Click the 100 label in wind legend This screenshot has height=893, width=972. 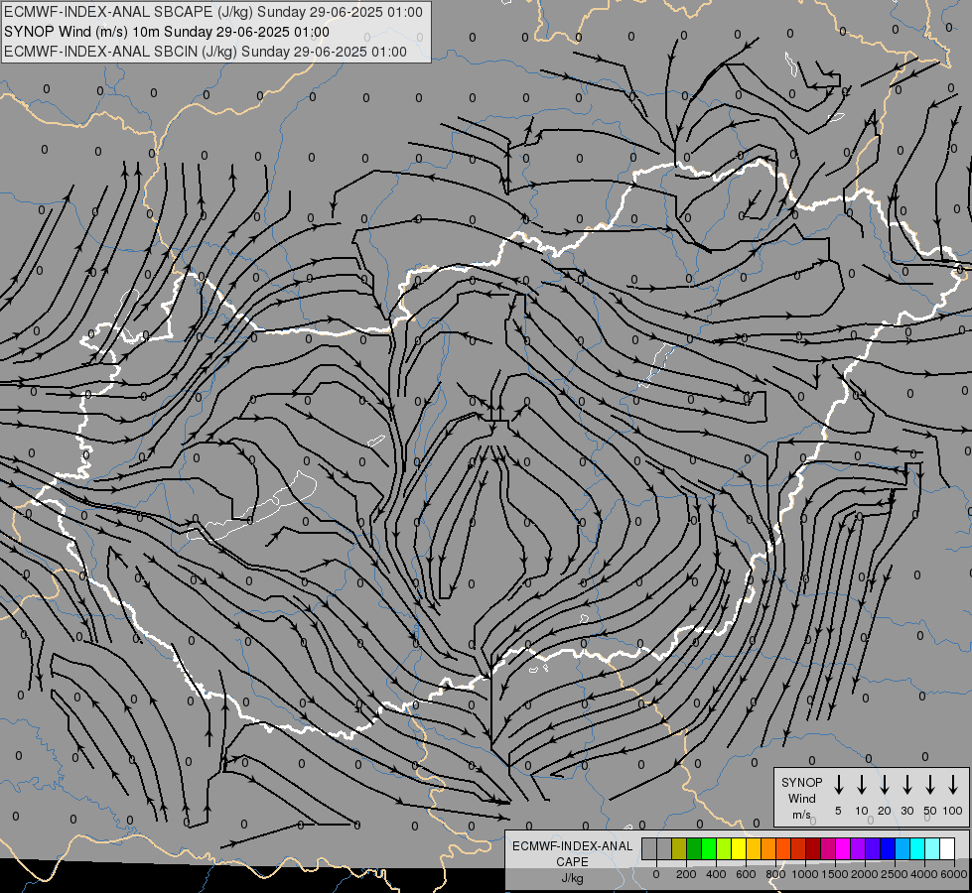coord(953,811)
